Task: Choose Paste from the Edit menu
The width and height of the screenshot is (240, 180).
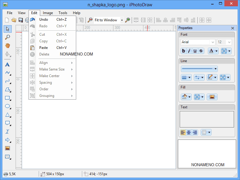Action: 43,48
